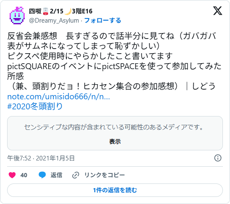Open the pixel smiley profile avatar
Screen dimensions: 230x204
(x=17, y=15)
